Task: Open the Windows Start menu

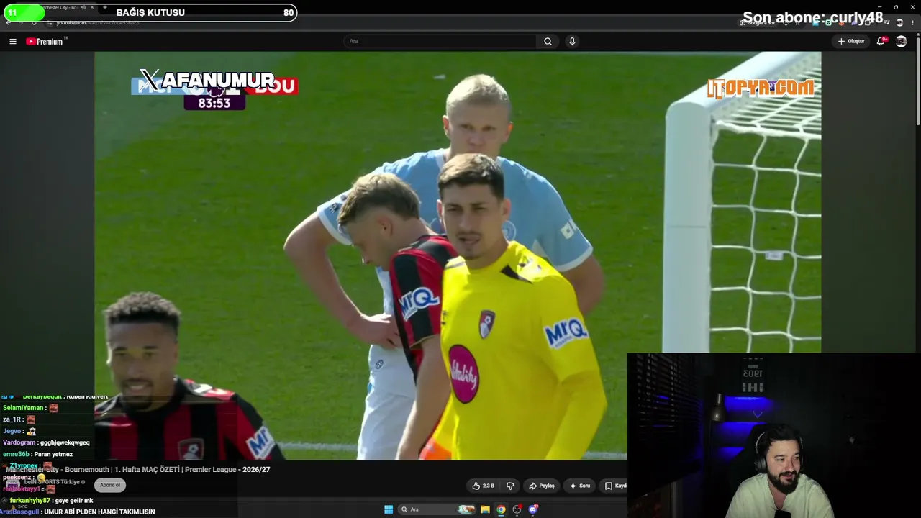Action: tap(389, 509)
